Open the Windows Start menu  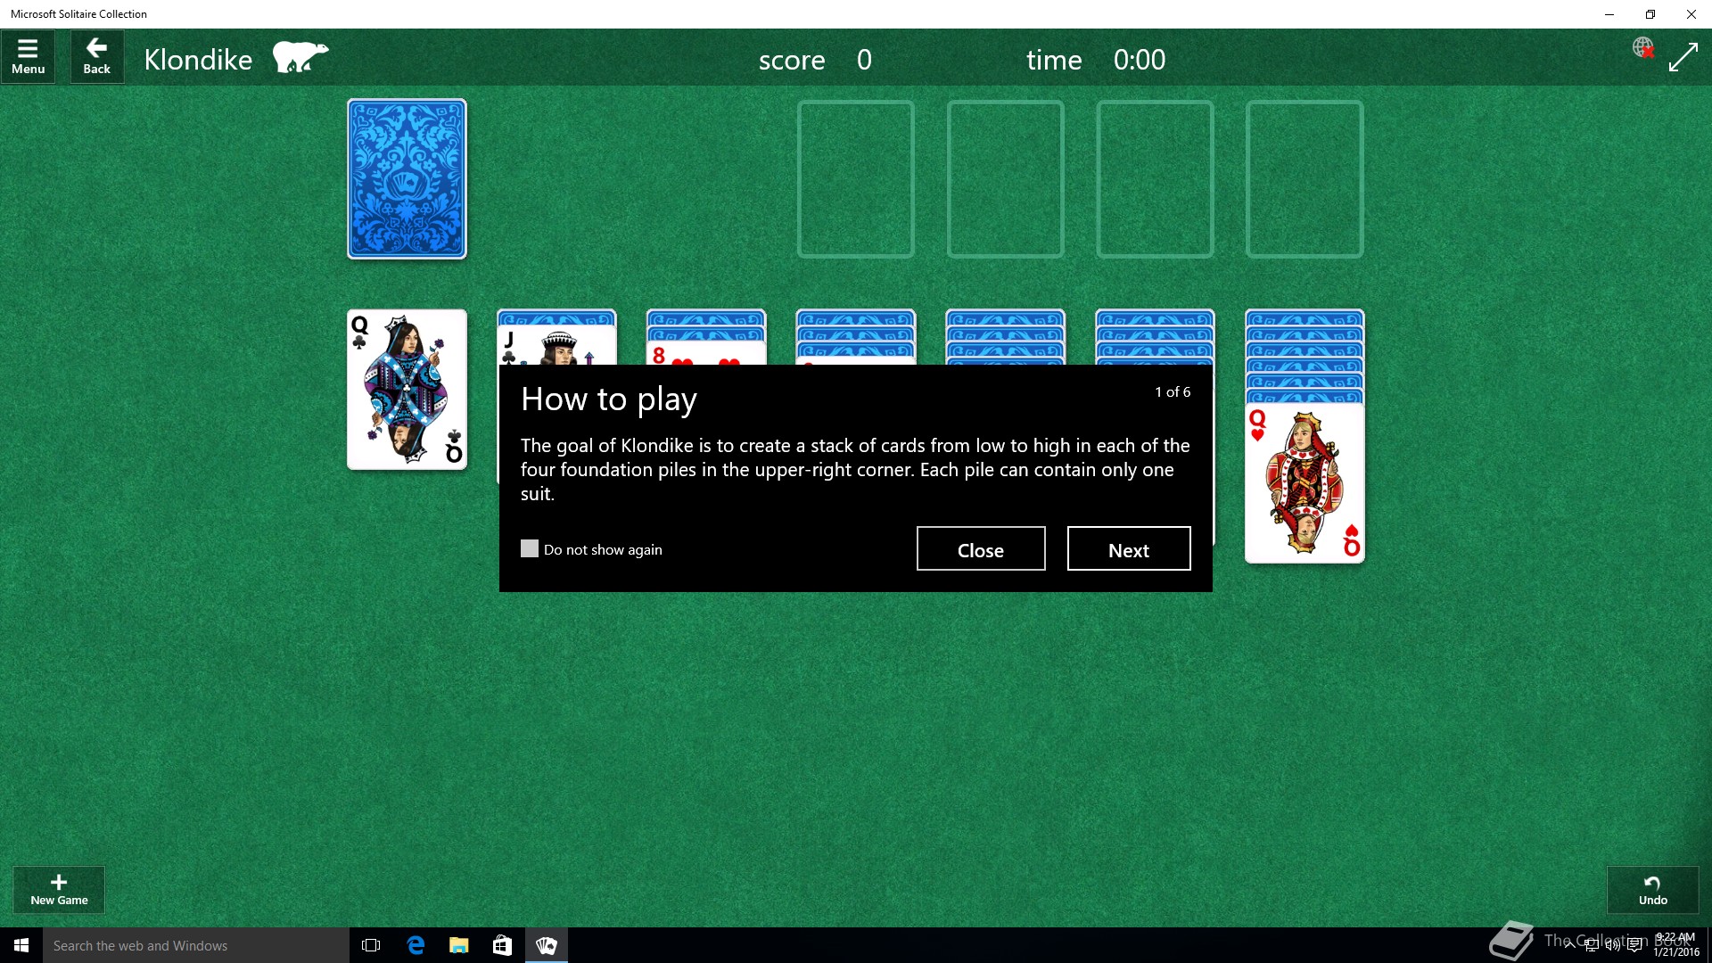[x=21, y=945]
